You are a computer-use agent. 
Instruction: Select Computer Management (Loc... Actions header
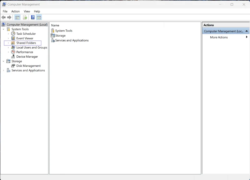(x=226, y=31)
